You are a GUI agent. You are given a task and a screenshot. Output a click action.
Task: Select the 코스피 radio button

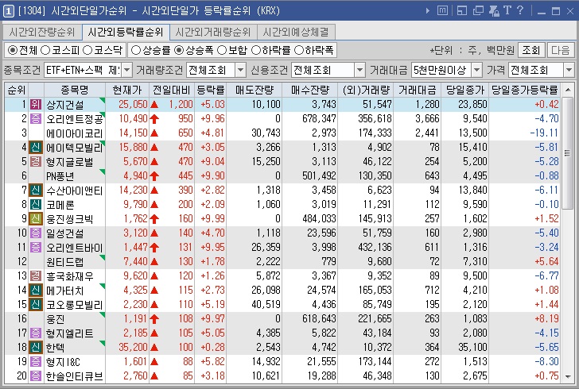[x=45, y=50]
